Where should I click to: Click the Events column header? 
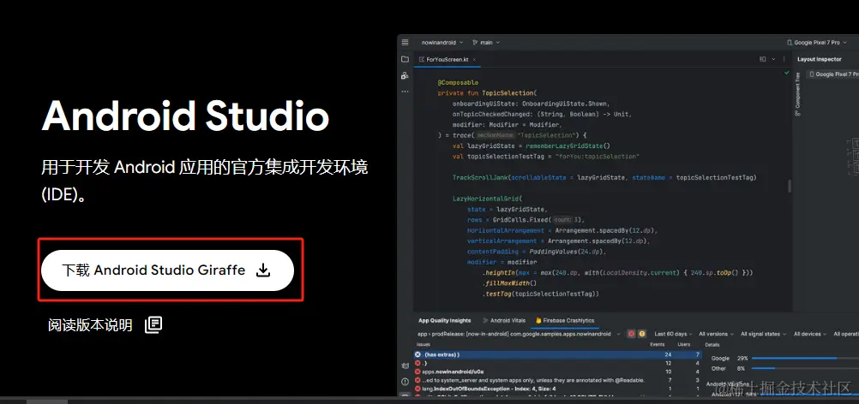657,344
